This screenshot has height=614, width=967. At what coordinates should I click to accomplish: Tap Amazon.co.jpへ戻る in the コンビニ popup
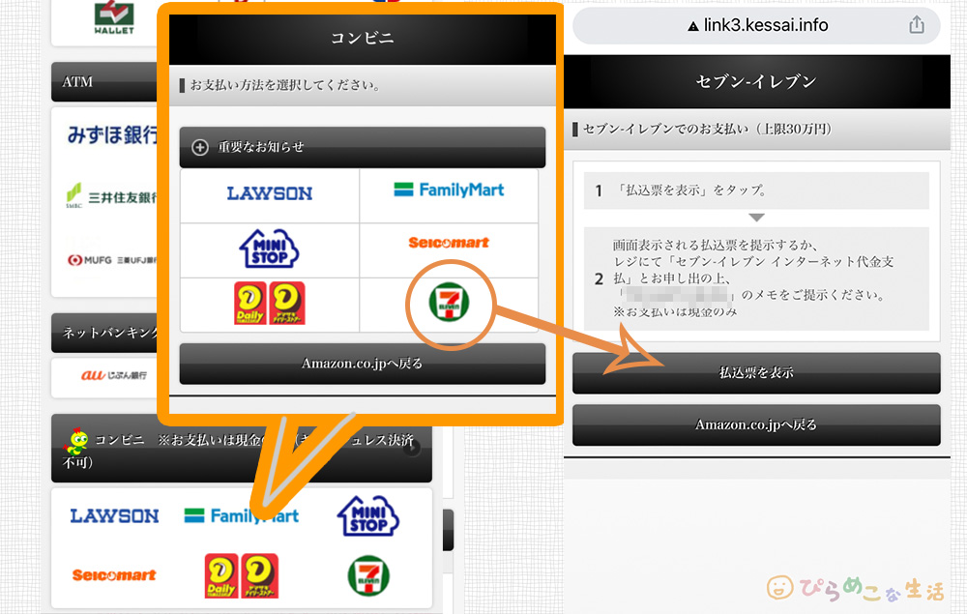(x=363, y=364)
